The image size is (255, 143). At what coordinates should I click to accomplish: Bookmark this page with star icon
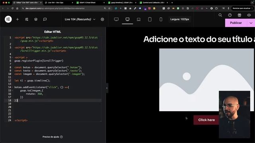coord(109,8)
